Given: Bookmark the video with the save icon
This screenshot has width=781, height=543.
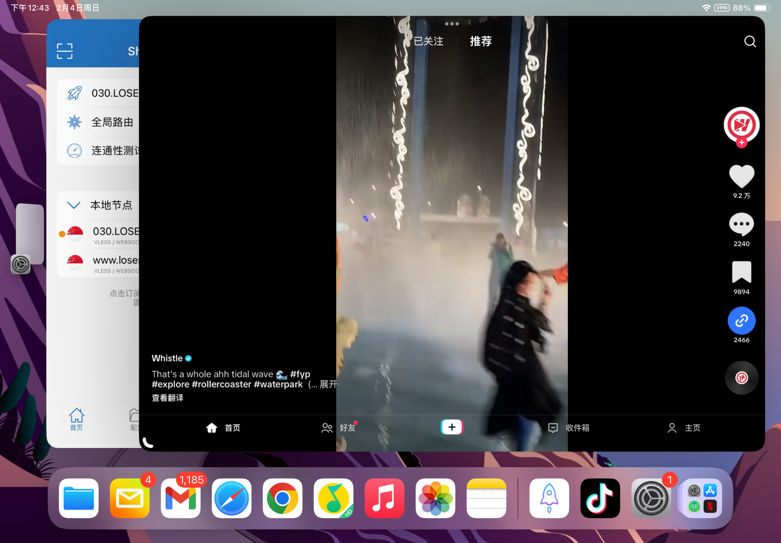Looking at the screenshot, I should click(x=741, y=272).
